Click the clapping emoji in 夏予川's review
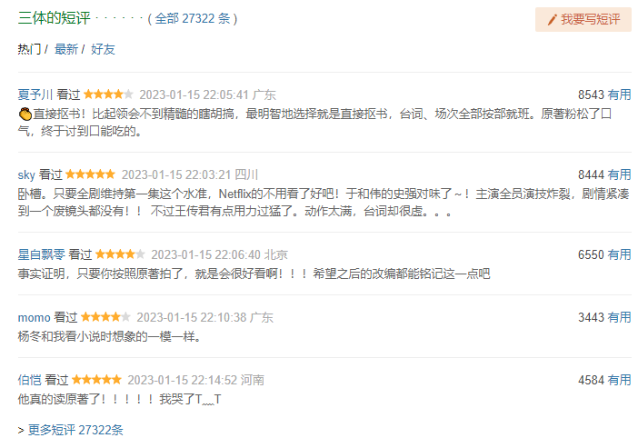This screenshot has width=638, height=438. [x=25, y=114]
